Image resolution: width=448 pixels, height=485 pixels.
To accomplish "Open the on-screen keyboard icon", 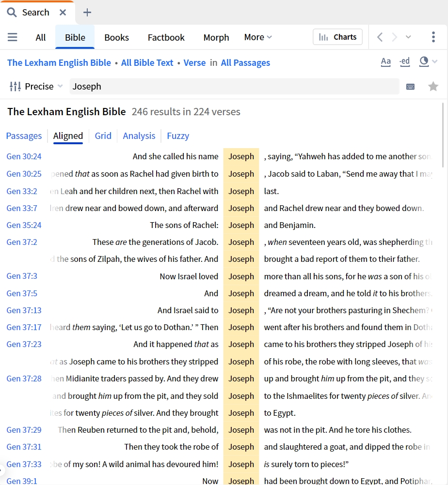I will pos(411,87).
